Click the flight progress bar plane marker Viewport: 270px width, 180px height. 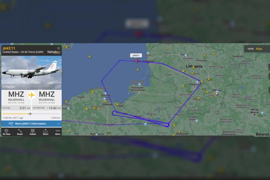tap(30, 114)
